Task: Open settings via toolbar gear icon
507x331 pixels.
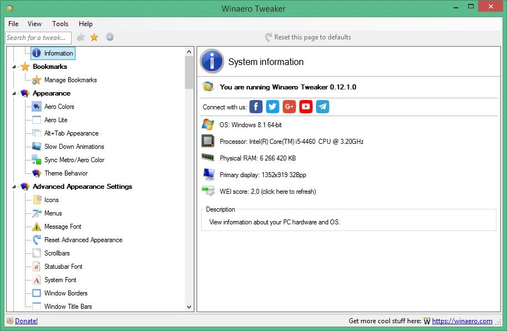Action: tap(110, 37)
